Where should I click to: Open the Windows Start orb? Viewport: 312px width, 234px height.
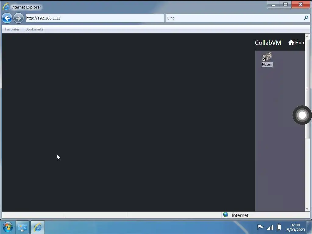(8, 227)
